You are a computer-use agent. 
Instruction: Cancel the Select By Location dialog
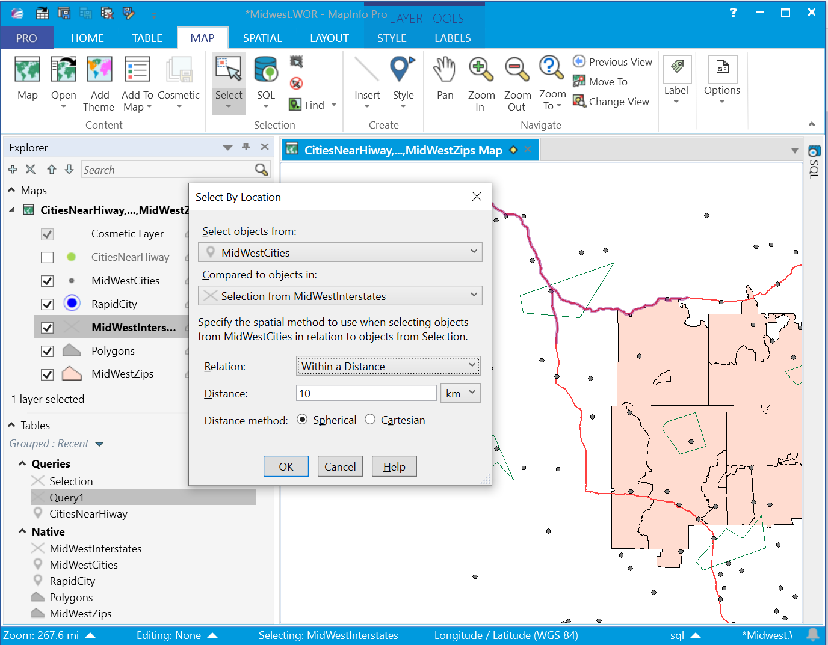tap(340, 466)
